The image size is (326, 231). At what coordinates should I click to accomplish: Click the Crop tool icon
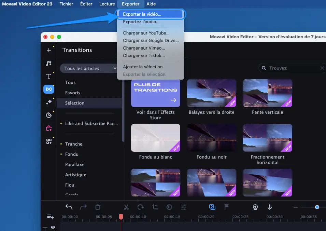155,207
